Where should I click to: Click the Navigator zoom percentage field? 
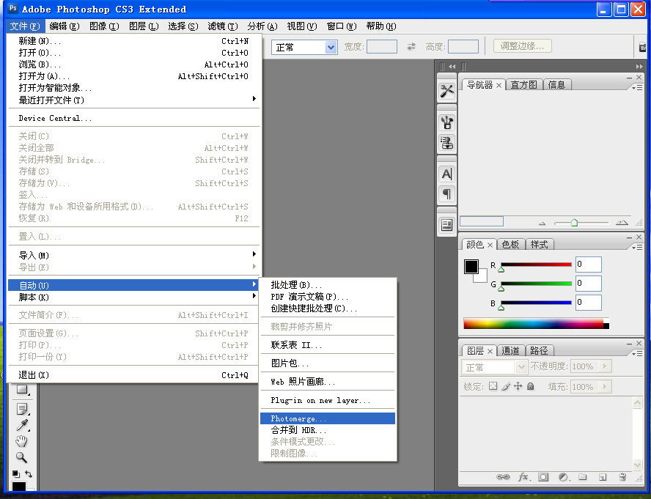coord(482,221)
